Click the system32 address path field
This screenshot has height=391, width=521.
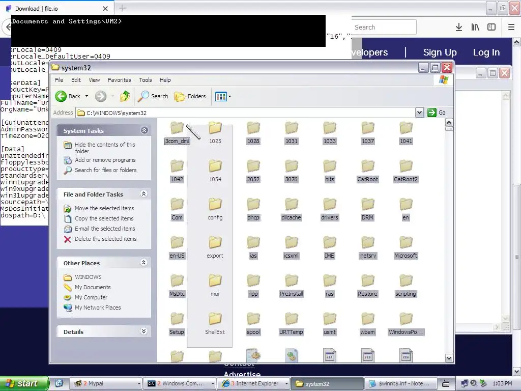point(246,113)
